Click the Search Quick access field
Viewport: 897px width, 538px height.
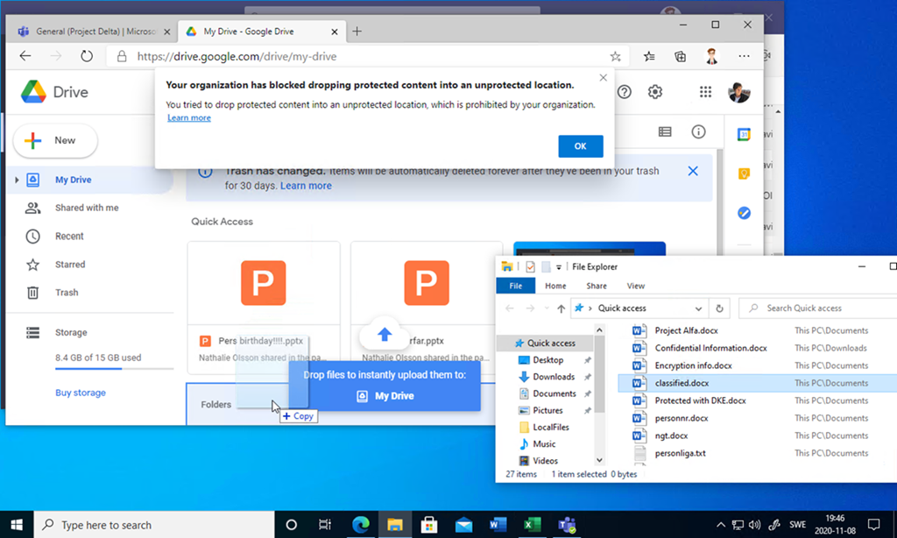(819, 308)
